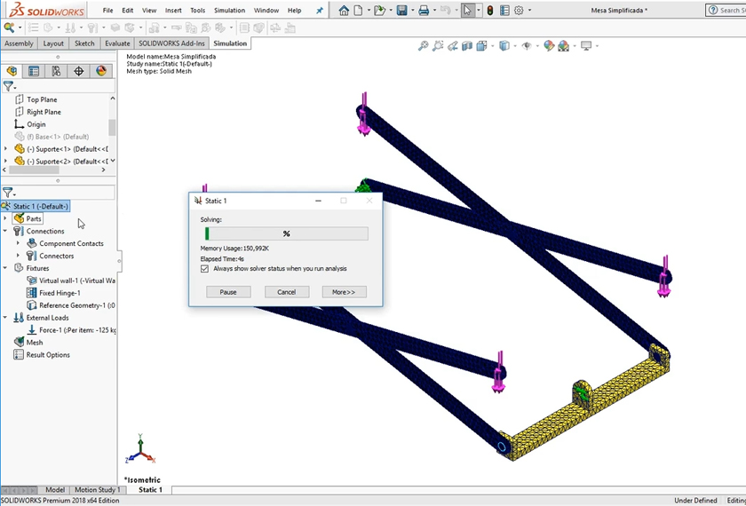Open the ConfigurationManager tab icon
This screenshot has width=746, height=506.
point(56,71)
